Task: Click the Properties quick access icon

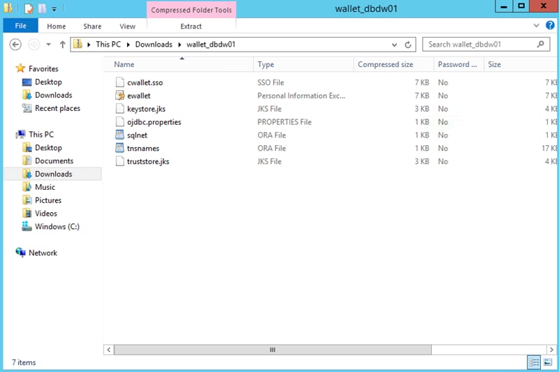Action: (29, 8)
